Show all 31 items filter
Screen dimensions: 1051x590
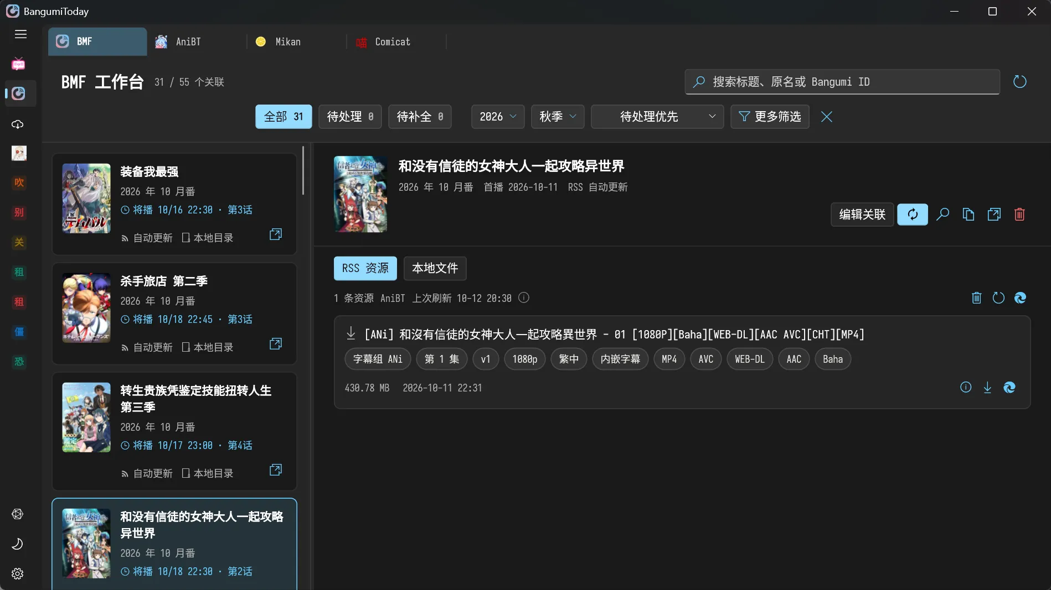coord(284,117)
